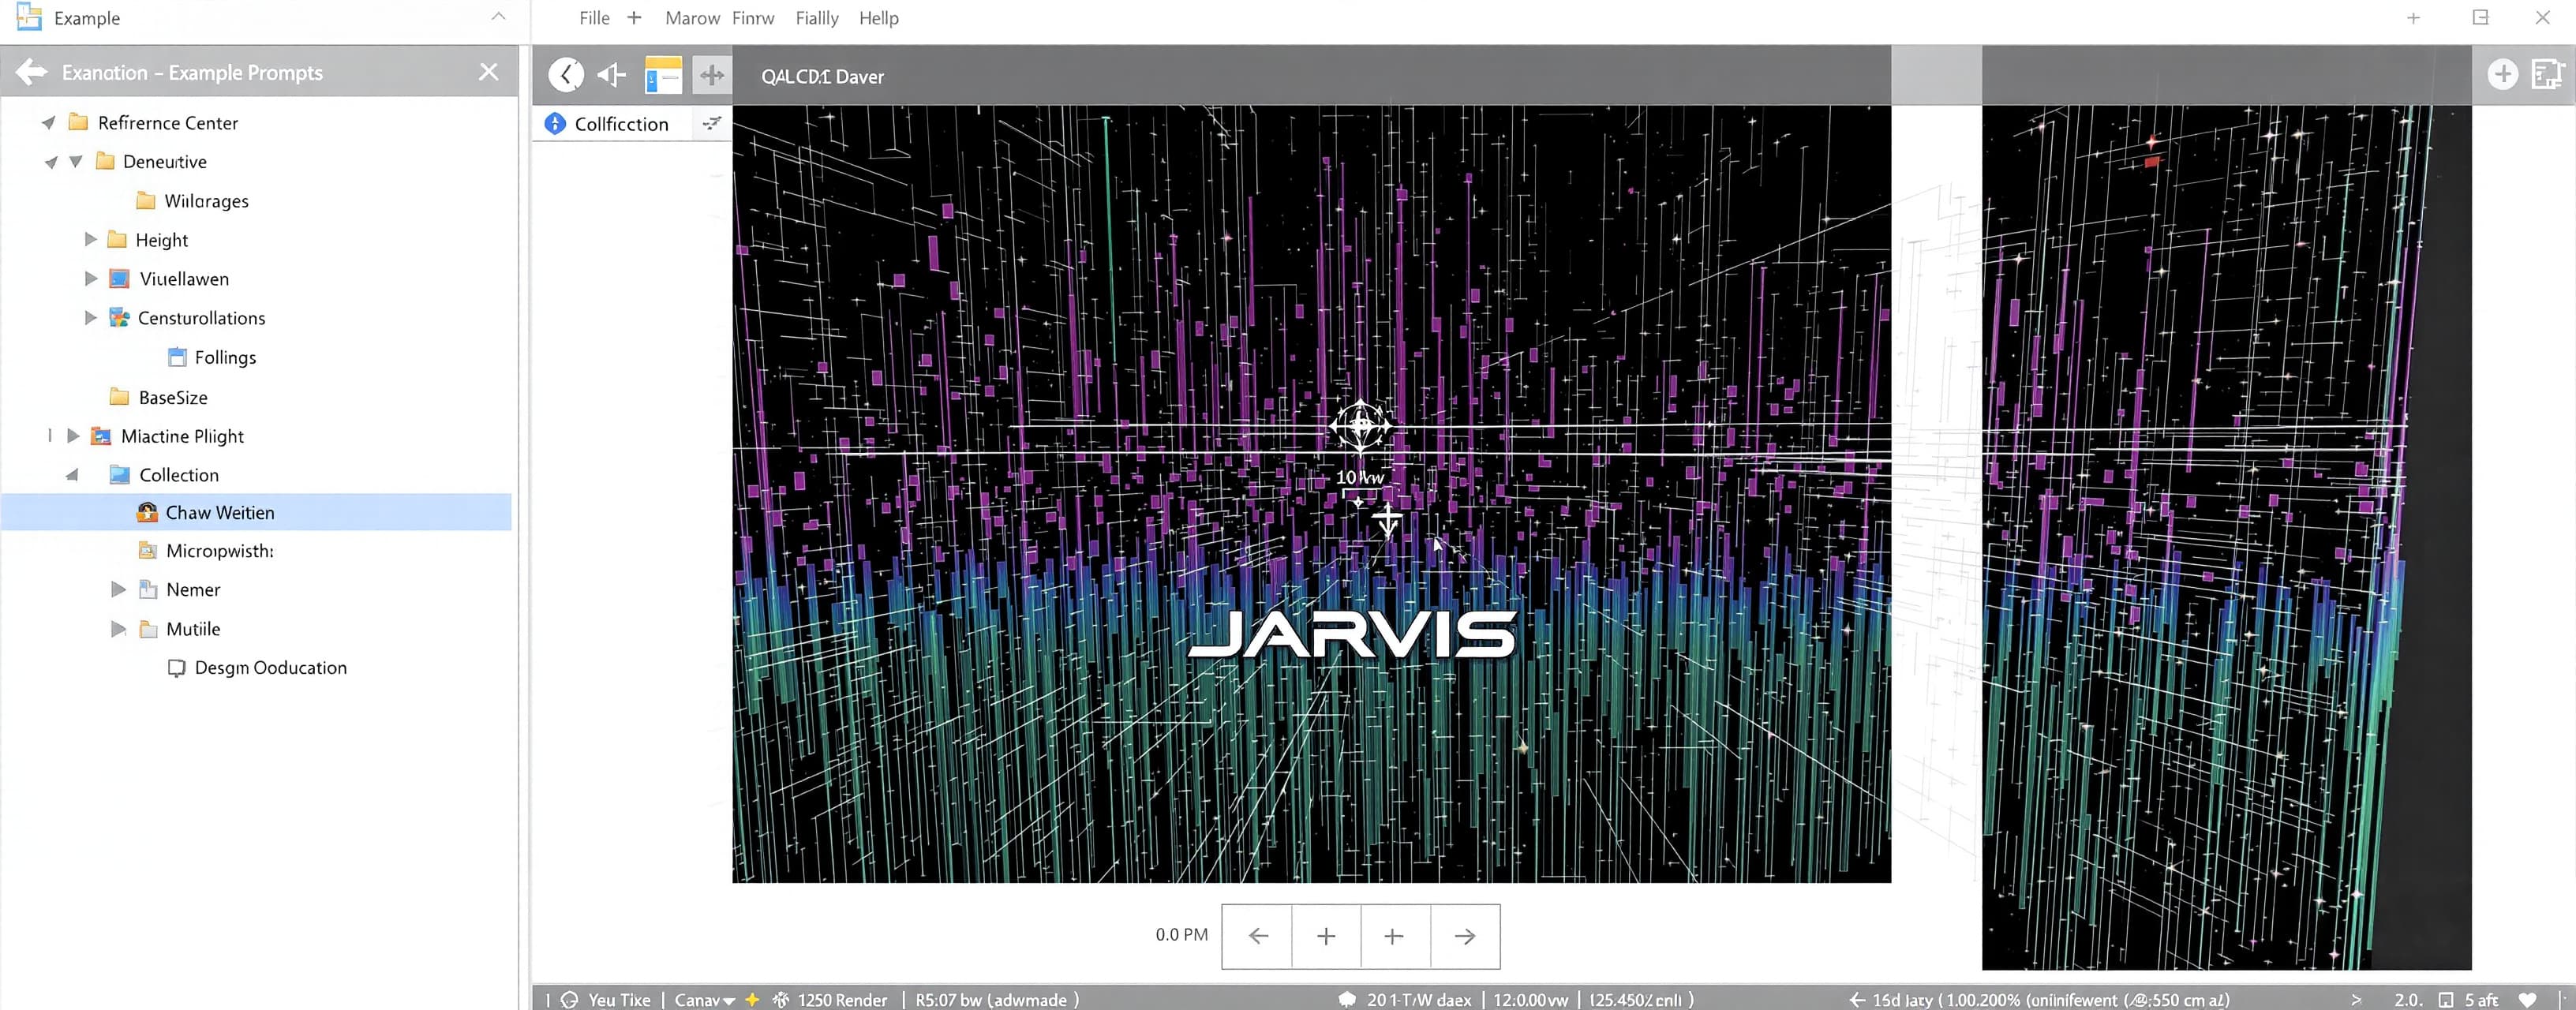
Task: Collapse the Collection node arrow
Action: point(71,475)
